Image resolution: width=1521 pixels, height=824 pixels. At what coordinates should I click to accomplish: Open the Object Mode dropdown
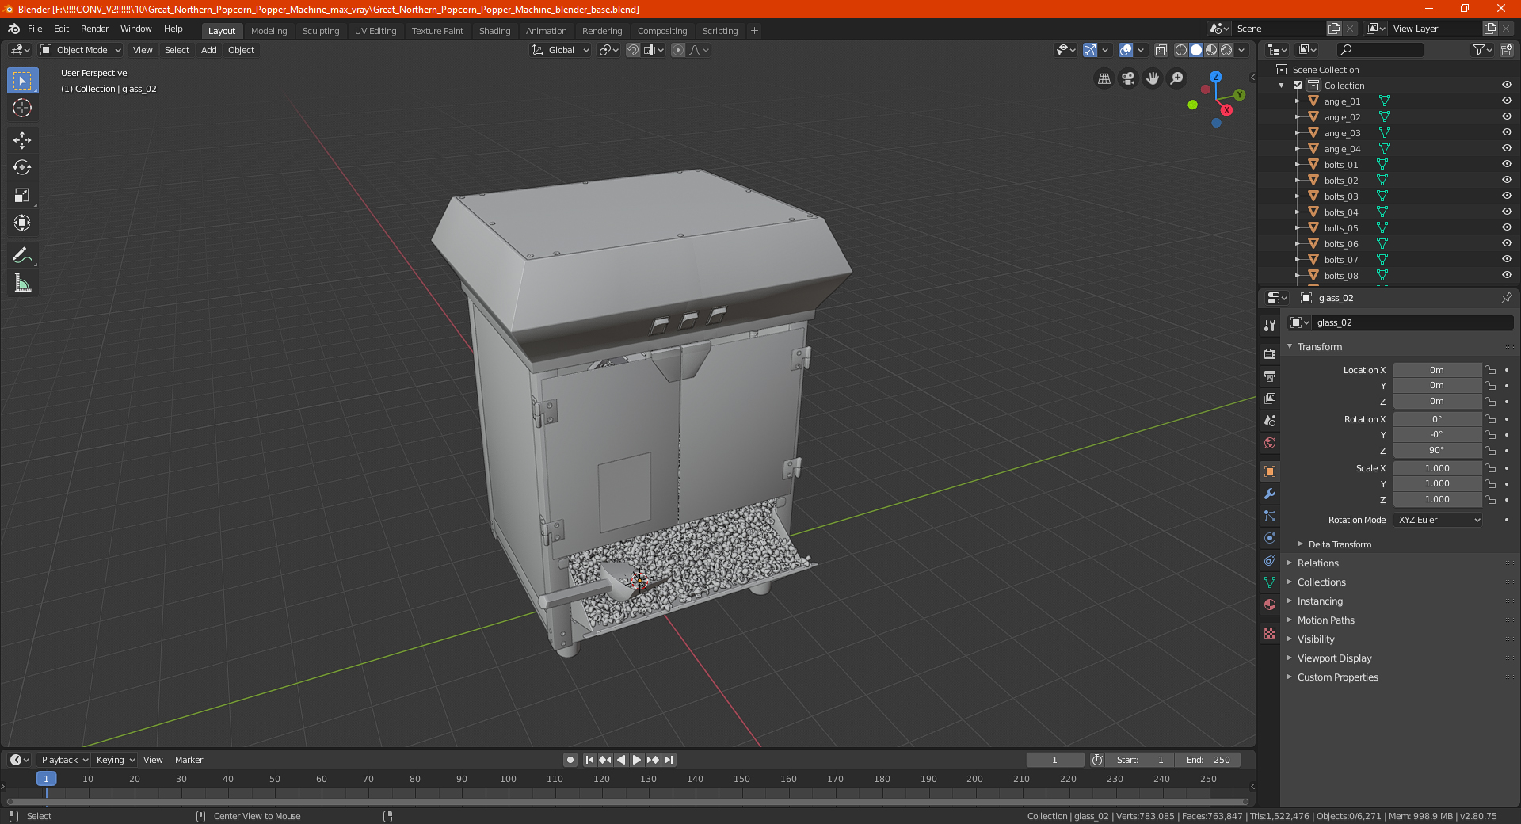(x=81, y=50)
